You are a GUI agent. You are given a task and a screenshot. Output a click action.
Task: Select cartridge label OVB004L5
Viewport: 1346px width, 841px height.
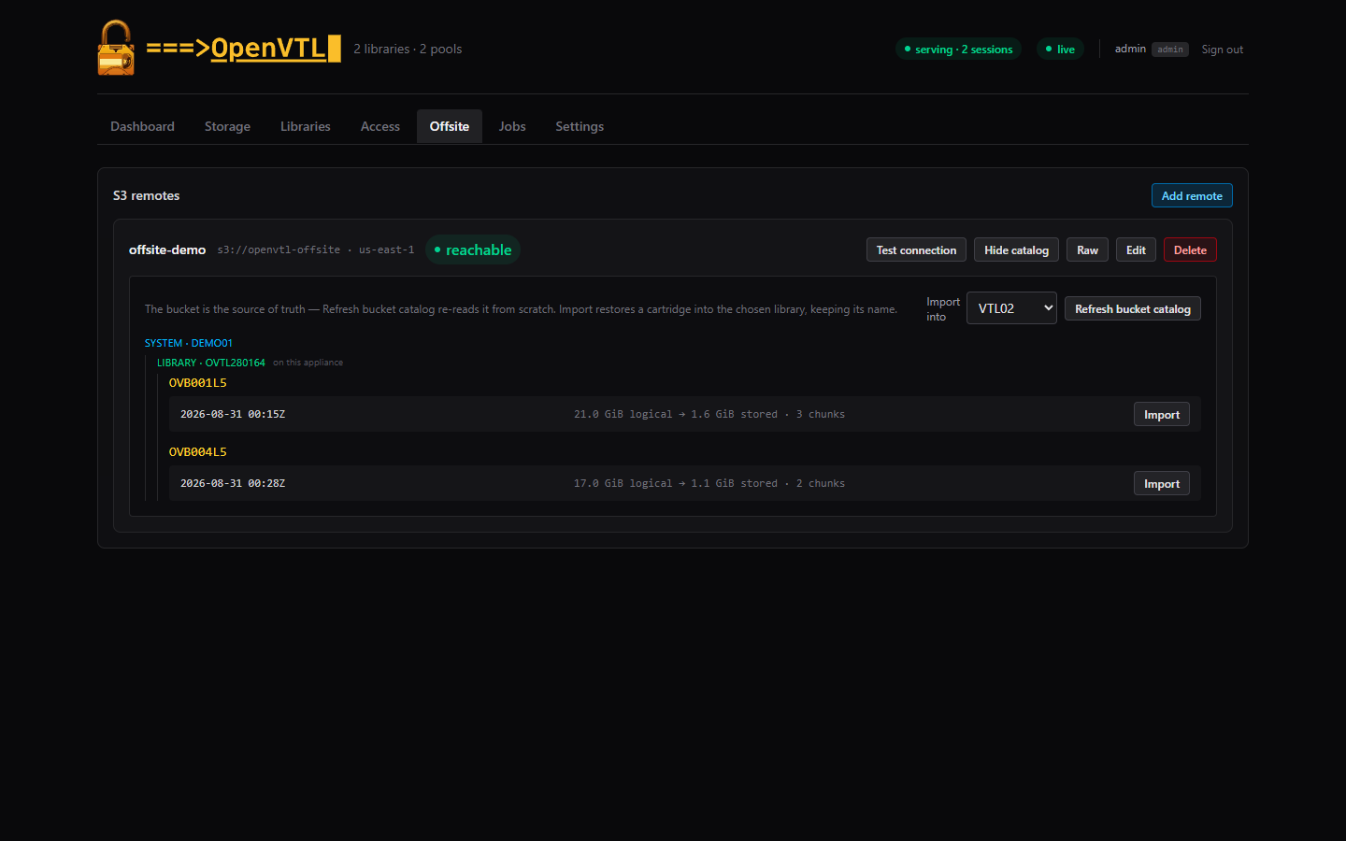point(198,452)
